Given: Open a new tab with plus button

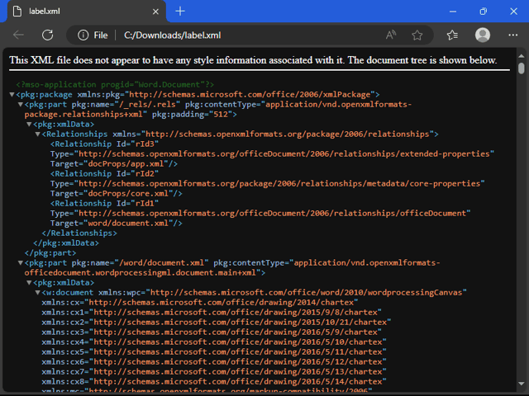Looking at the screenshot, I should pos(180,12).
